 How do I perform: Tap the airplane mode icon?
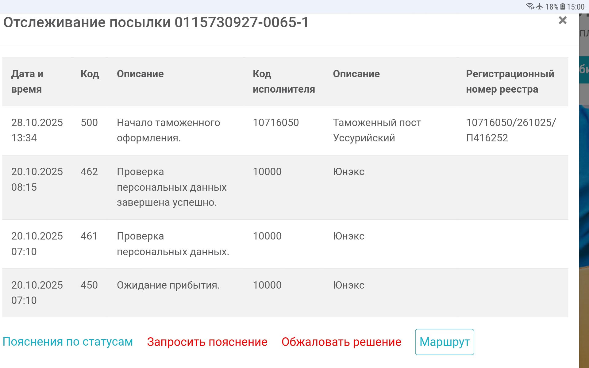point(539,6)
